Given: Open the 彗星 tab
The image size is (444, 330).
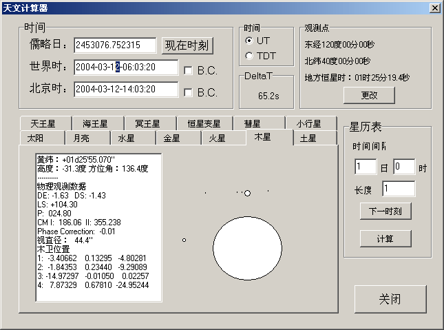Looking at the screenshot, I should 252,124.
